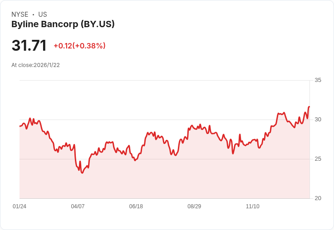Click the US market label

43,14
